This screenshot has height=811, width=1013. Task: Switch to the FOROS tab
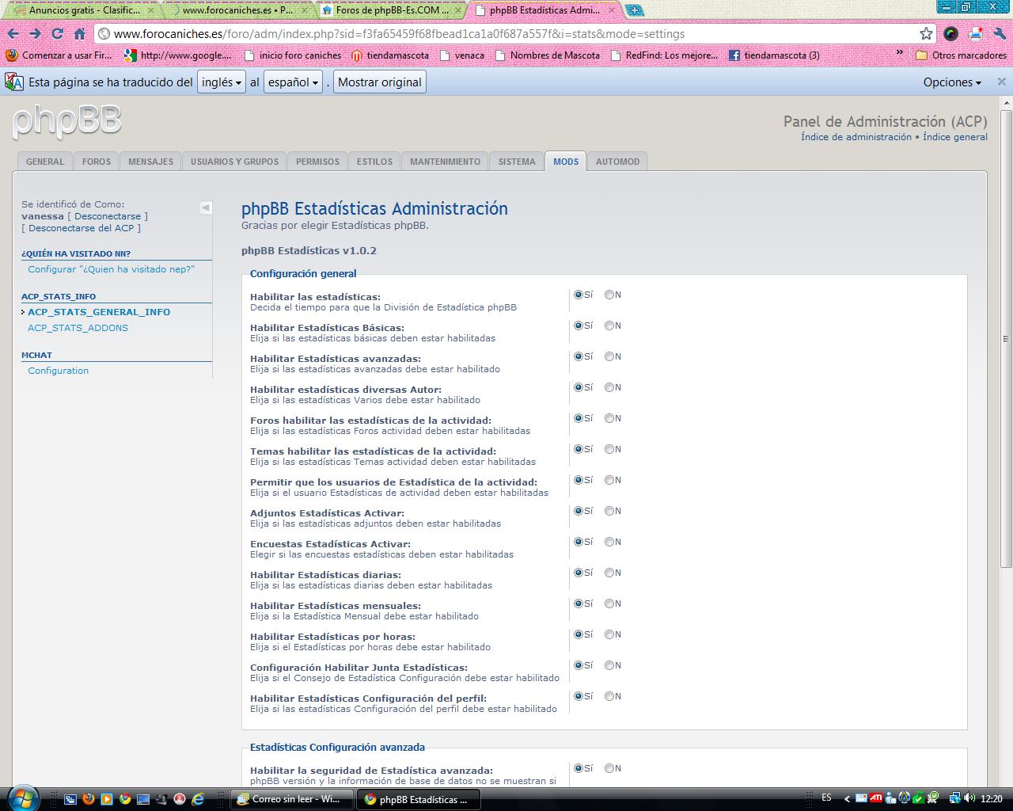click(x=97, y=162)
